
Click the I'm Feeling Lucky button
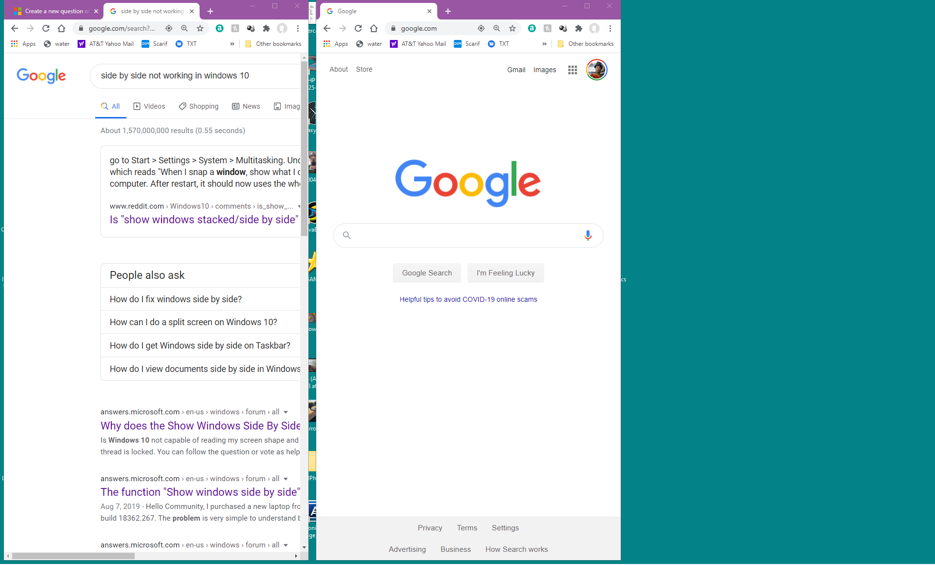tap(506, 273)
